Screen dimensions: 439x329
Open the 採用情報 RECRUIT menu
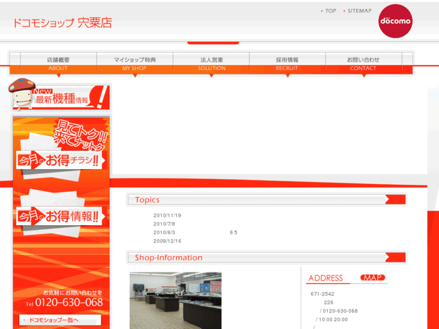point(287,63)
